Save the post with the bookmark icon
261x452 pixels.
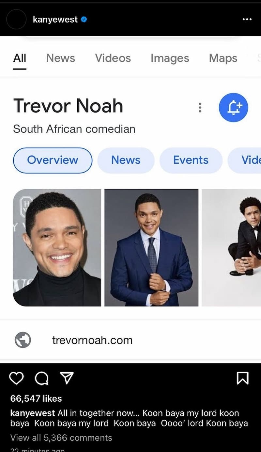coord(242,378)
